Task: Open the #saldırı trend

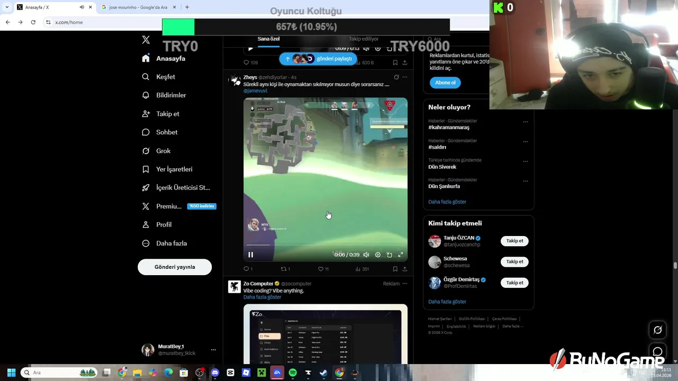Action: [437, 147]
